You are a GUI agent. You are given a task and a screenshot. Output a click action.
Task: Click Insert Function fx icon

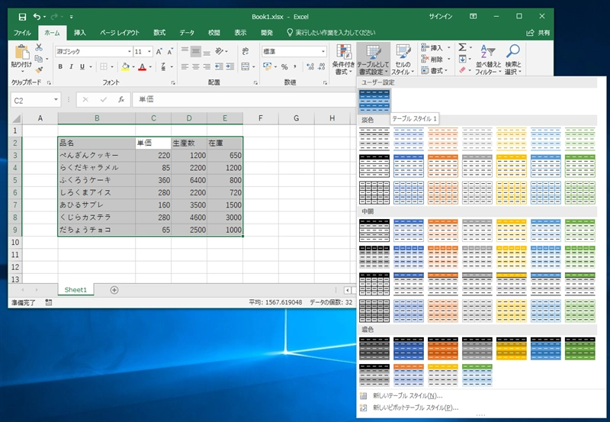tap(121, 100)
